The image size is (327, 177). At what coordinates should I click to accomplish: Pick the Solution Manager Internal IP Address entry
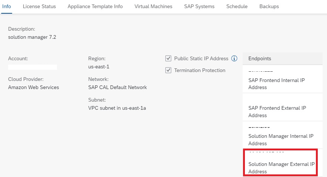pos(281,140)
